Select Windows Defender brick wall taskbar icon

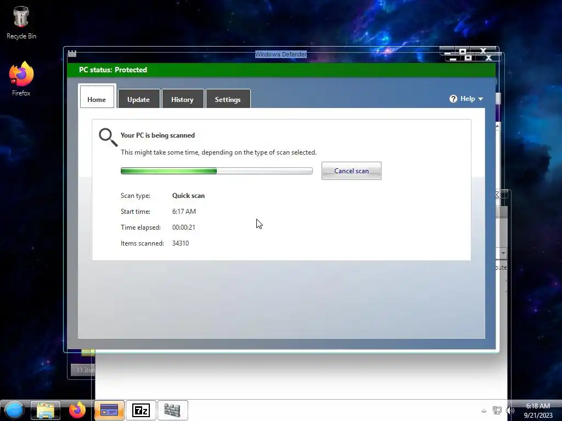[x=172, y=410]
